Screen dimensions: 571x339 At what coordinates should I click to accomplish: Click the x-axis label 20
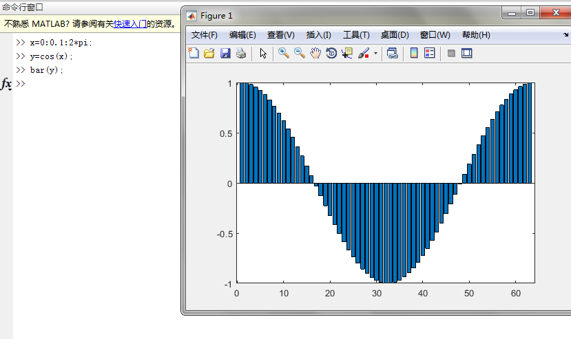[x=330, y=293]
